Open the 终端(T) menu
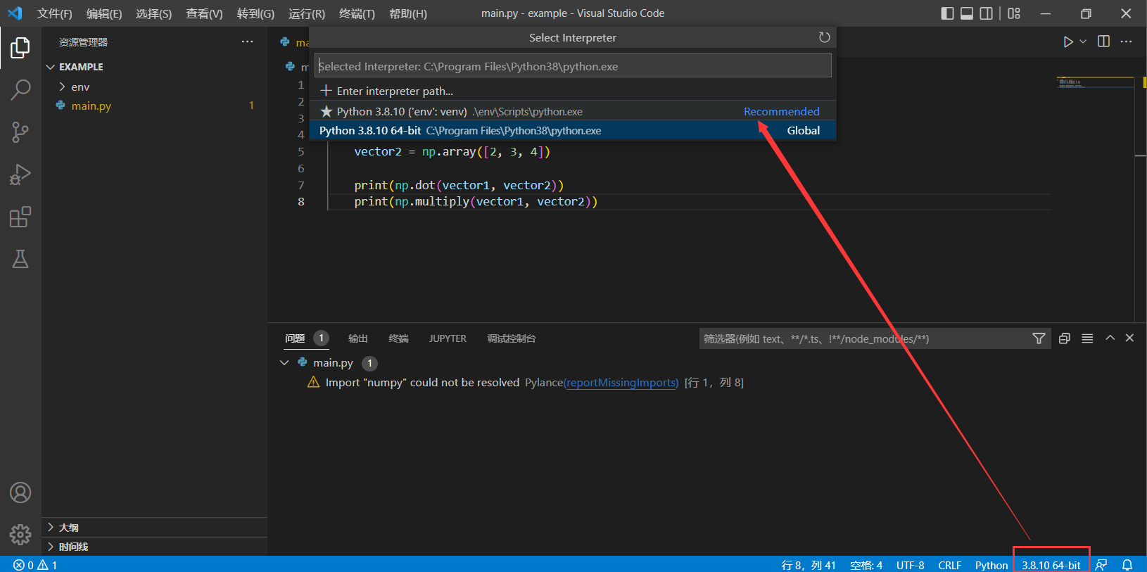Viewport: 1147px width, 572px height. click(357, 14)
